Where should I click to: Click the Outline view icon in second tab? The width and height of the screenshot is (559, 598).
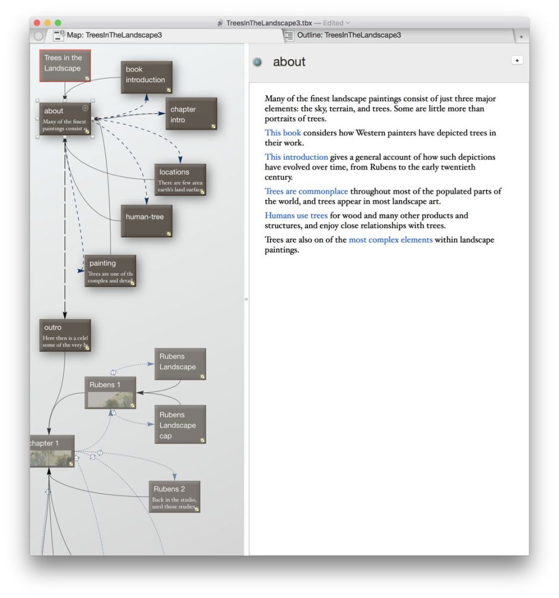tap(289, 36)
